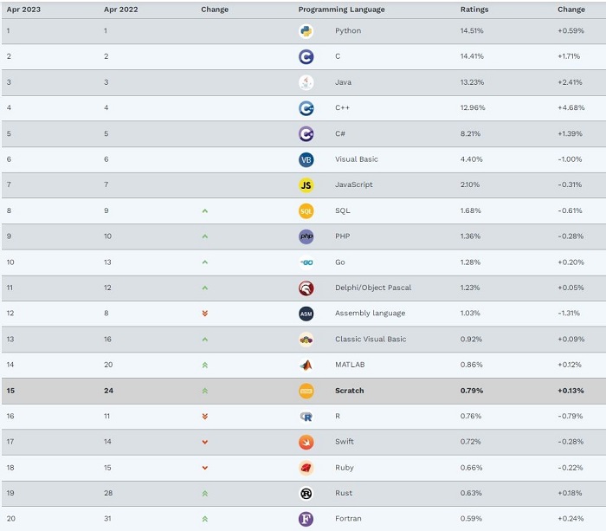Click the Java logo icon
The width and height of the screenshot is (606, 531).
306,82
